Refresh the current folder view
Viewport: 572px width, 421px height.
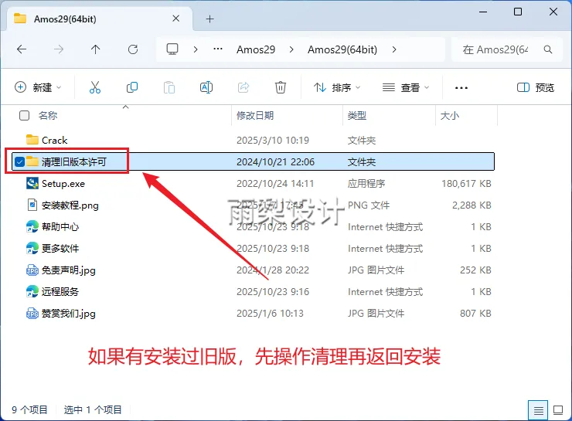pos(133,49)
